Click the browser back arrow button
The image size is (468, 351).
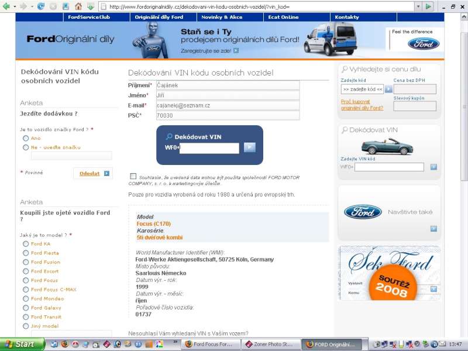point(8,6)
